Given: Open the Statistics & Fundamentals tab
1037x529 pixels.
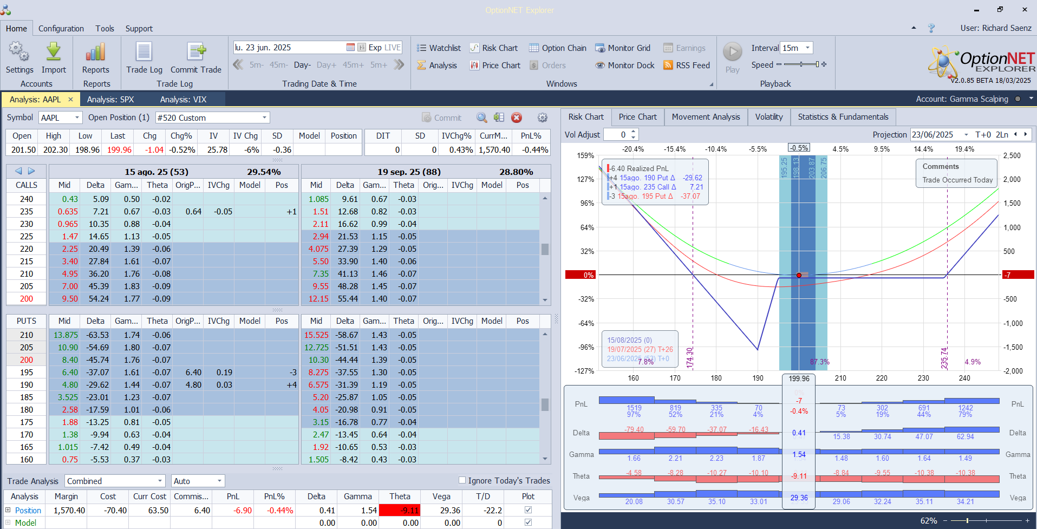Looking at the screenshot, I should (x=843, y=117).
